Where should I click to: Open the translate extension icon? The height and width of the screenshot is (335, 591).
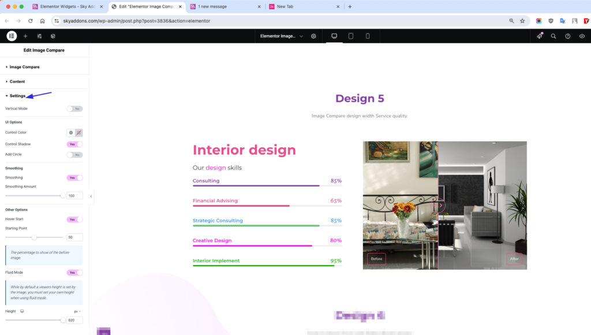[x=562, y=21]
